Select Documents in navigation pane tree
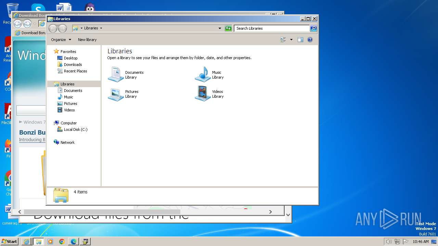The height and width of the screenshot is (246, 438). click(x=70, y=91)
